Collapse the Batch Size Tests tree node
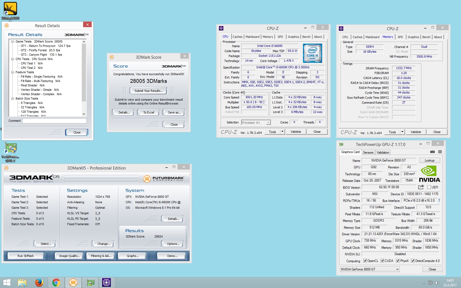This screenshot has height=288, width=461. (x=12, y=98)
